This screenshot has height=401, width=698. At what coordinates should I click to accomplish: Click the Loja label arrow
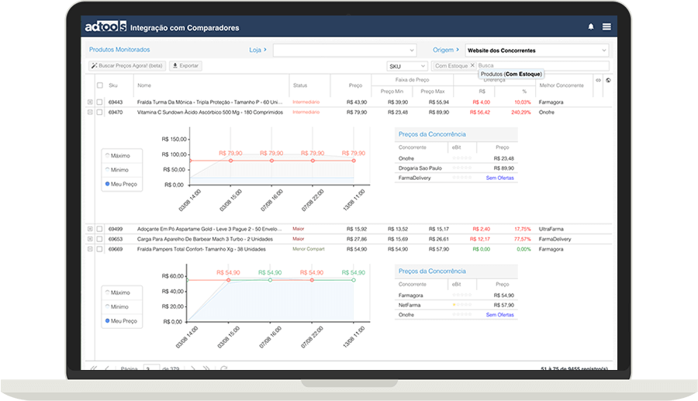pos(265,50)
